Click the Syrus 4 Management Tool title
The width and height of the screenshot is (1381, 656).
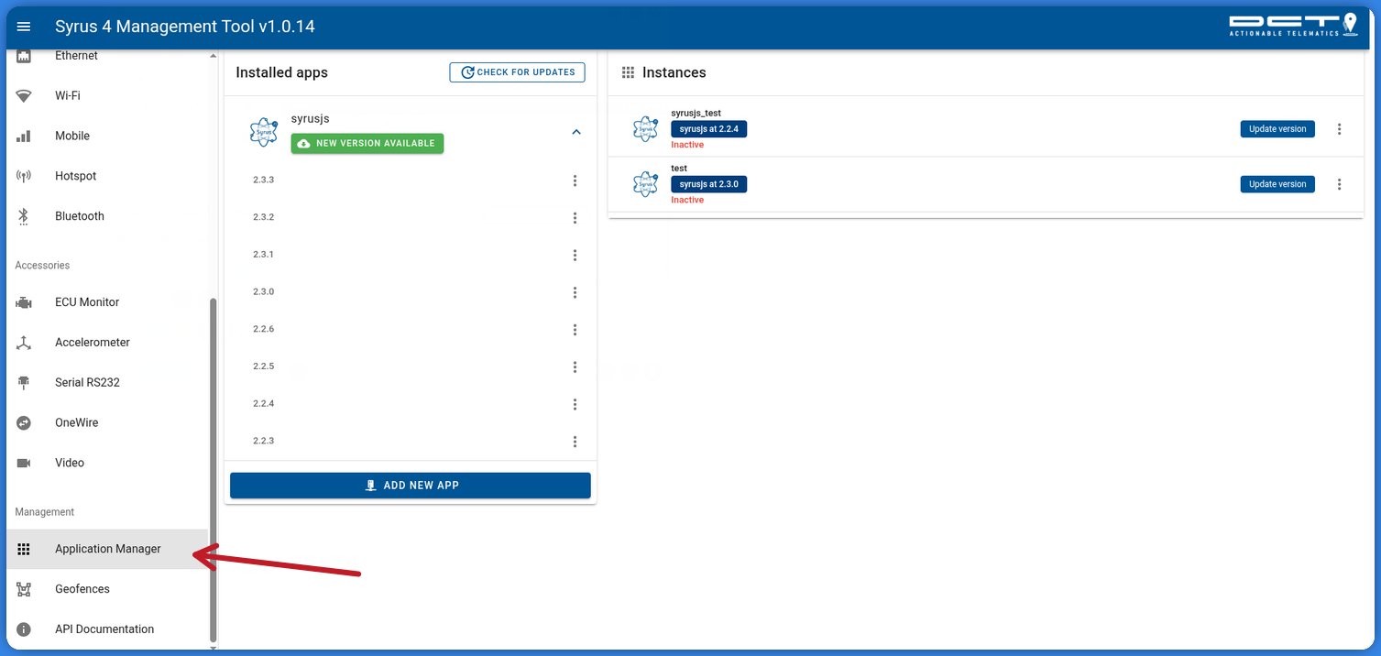point(185,27)
